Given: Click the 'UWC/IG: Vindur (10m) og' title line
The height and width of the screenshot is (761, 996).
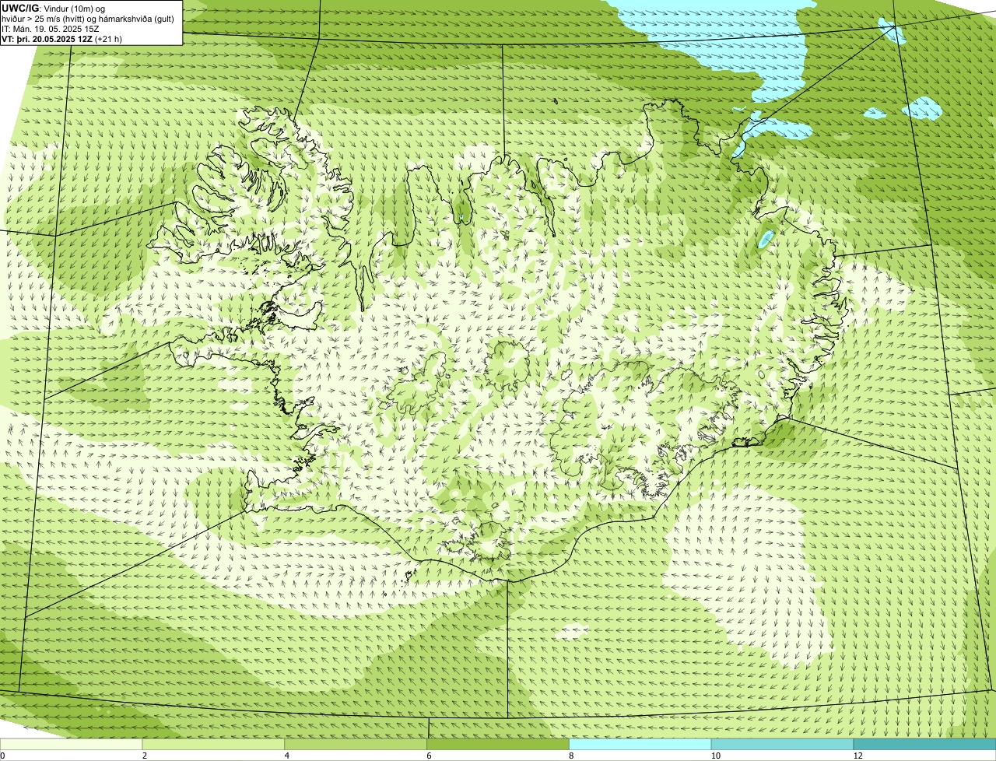Looking at the screenshot, I should pyautogui.click(x=54, y=8).
